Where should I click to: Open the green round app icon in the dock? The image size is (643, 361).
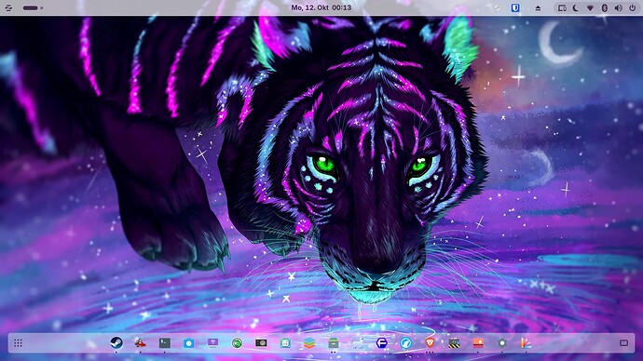click(x=237, y=343)
